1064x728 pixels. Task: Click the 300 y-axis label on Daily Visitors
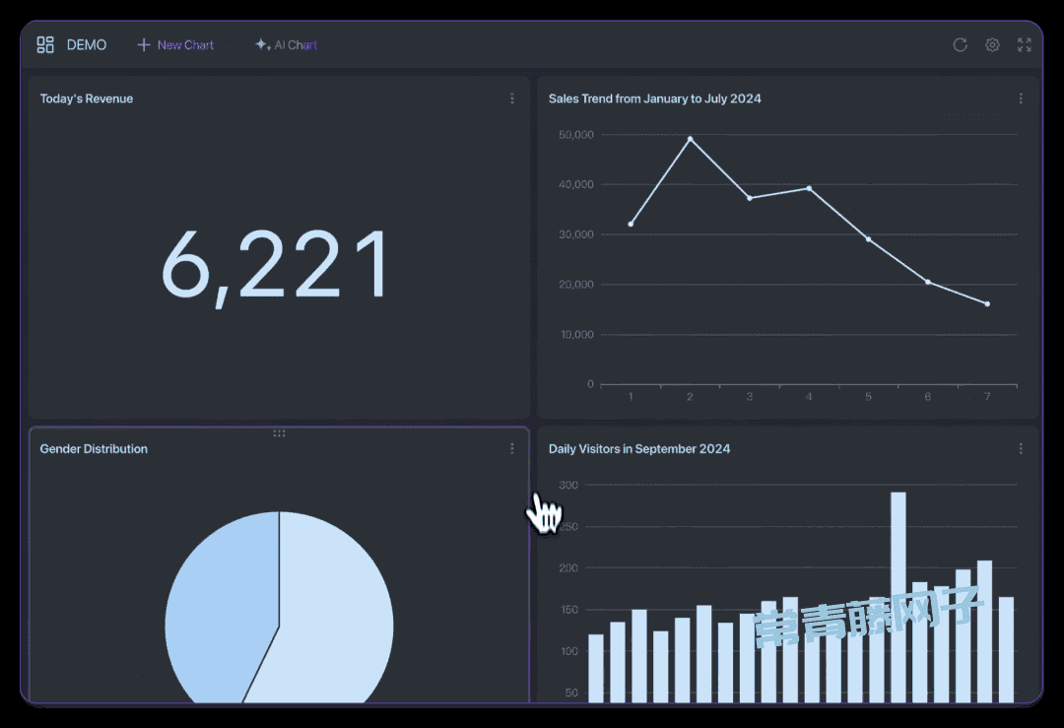(568, 485)
